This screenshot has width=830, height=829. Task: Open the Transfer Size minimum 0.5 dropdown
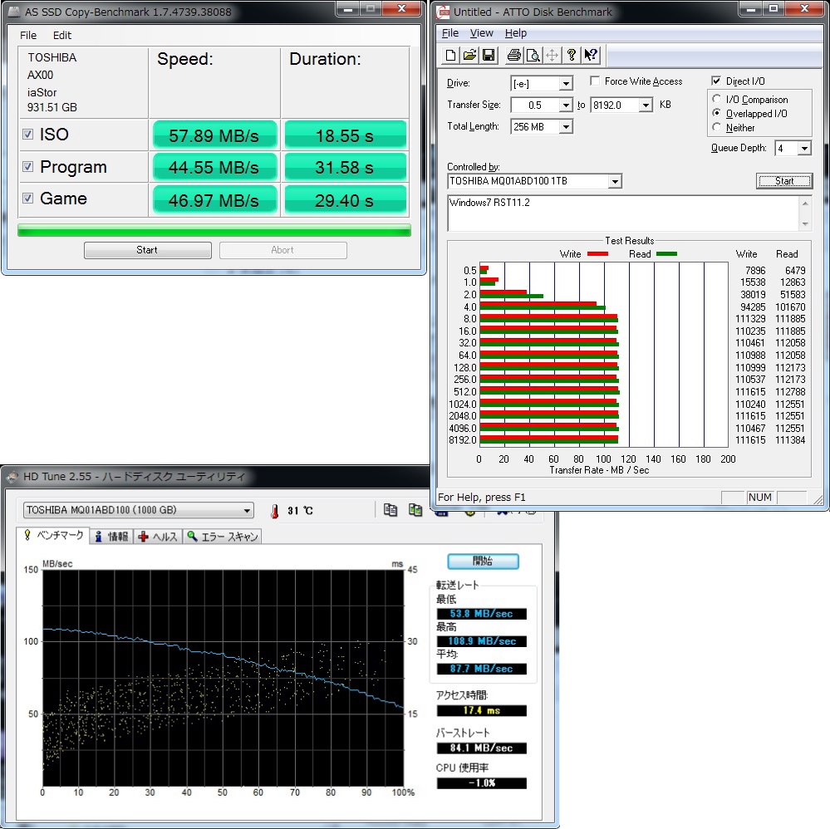tap(565, 105)
